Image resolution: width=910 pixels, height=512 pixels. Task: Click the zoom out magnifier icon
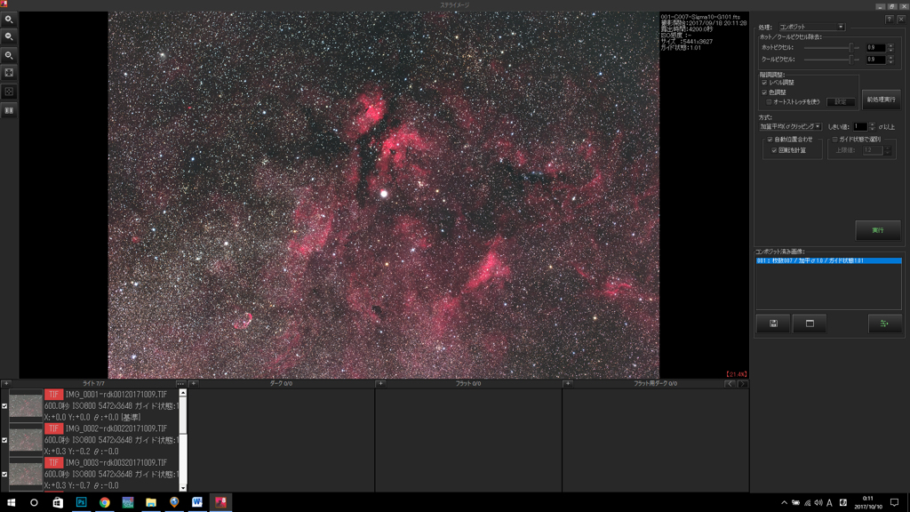point(9,37)
